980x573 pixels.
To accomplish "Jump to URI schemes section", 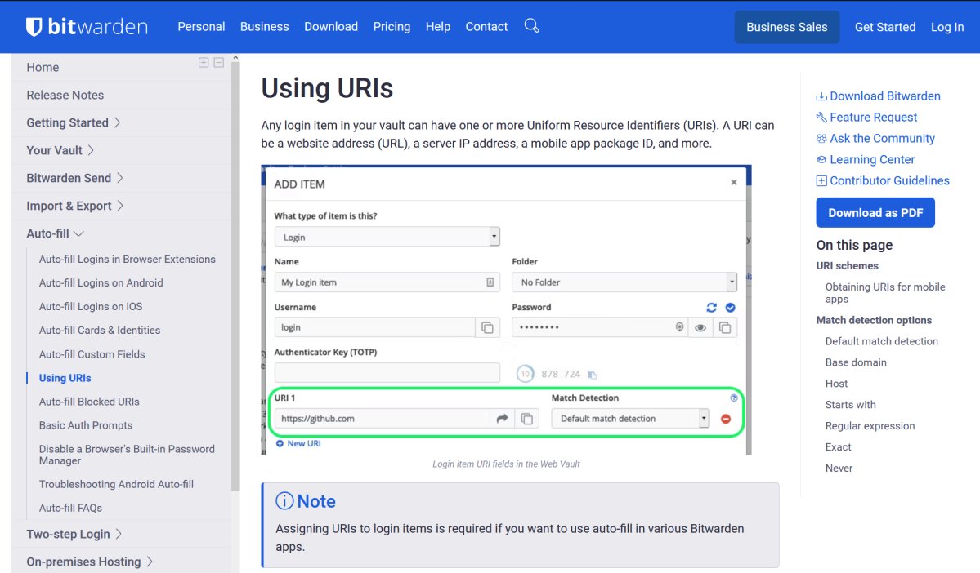I will click(x=847, y=266).
